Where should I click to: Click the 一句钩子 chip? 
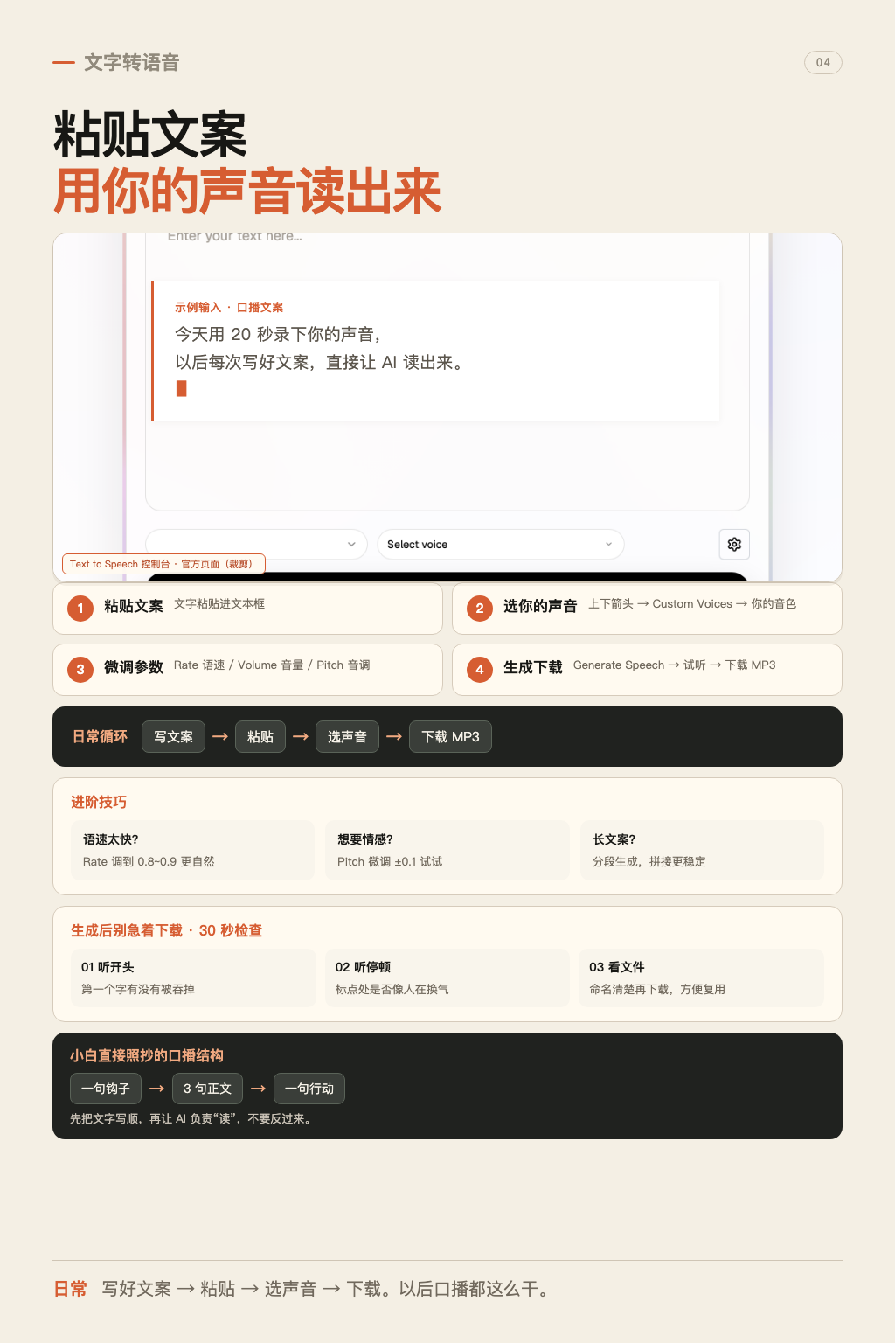tap(106, 1089)
